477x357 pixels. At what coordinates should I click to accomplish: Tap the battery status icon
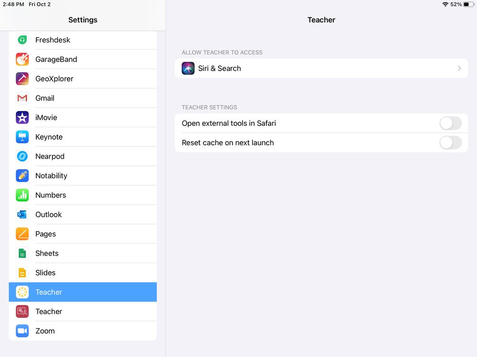tap(468, 4)
